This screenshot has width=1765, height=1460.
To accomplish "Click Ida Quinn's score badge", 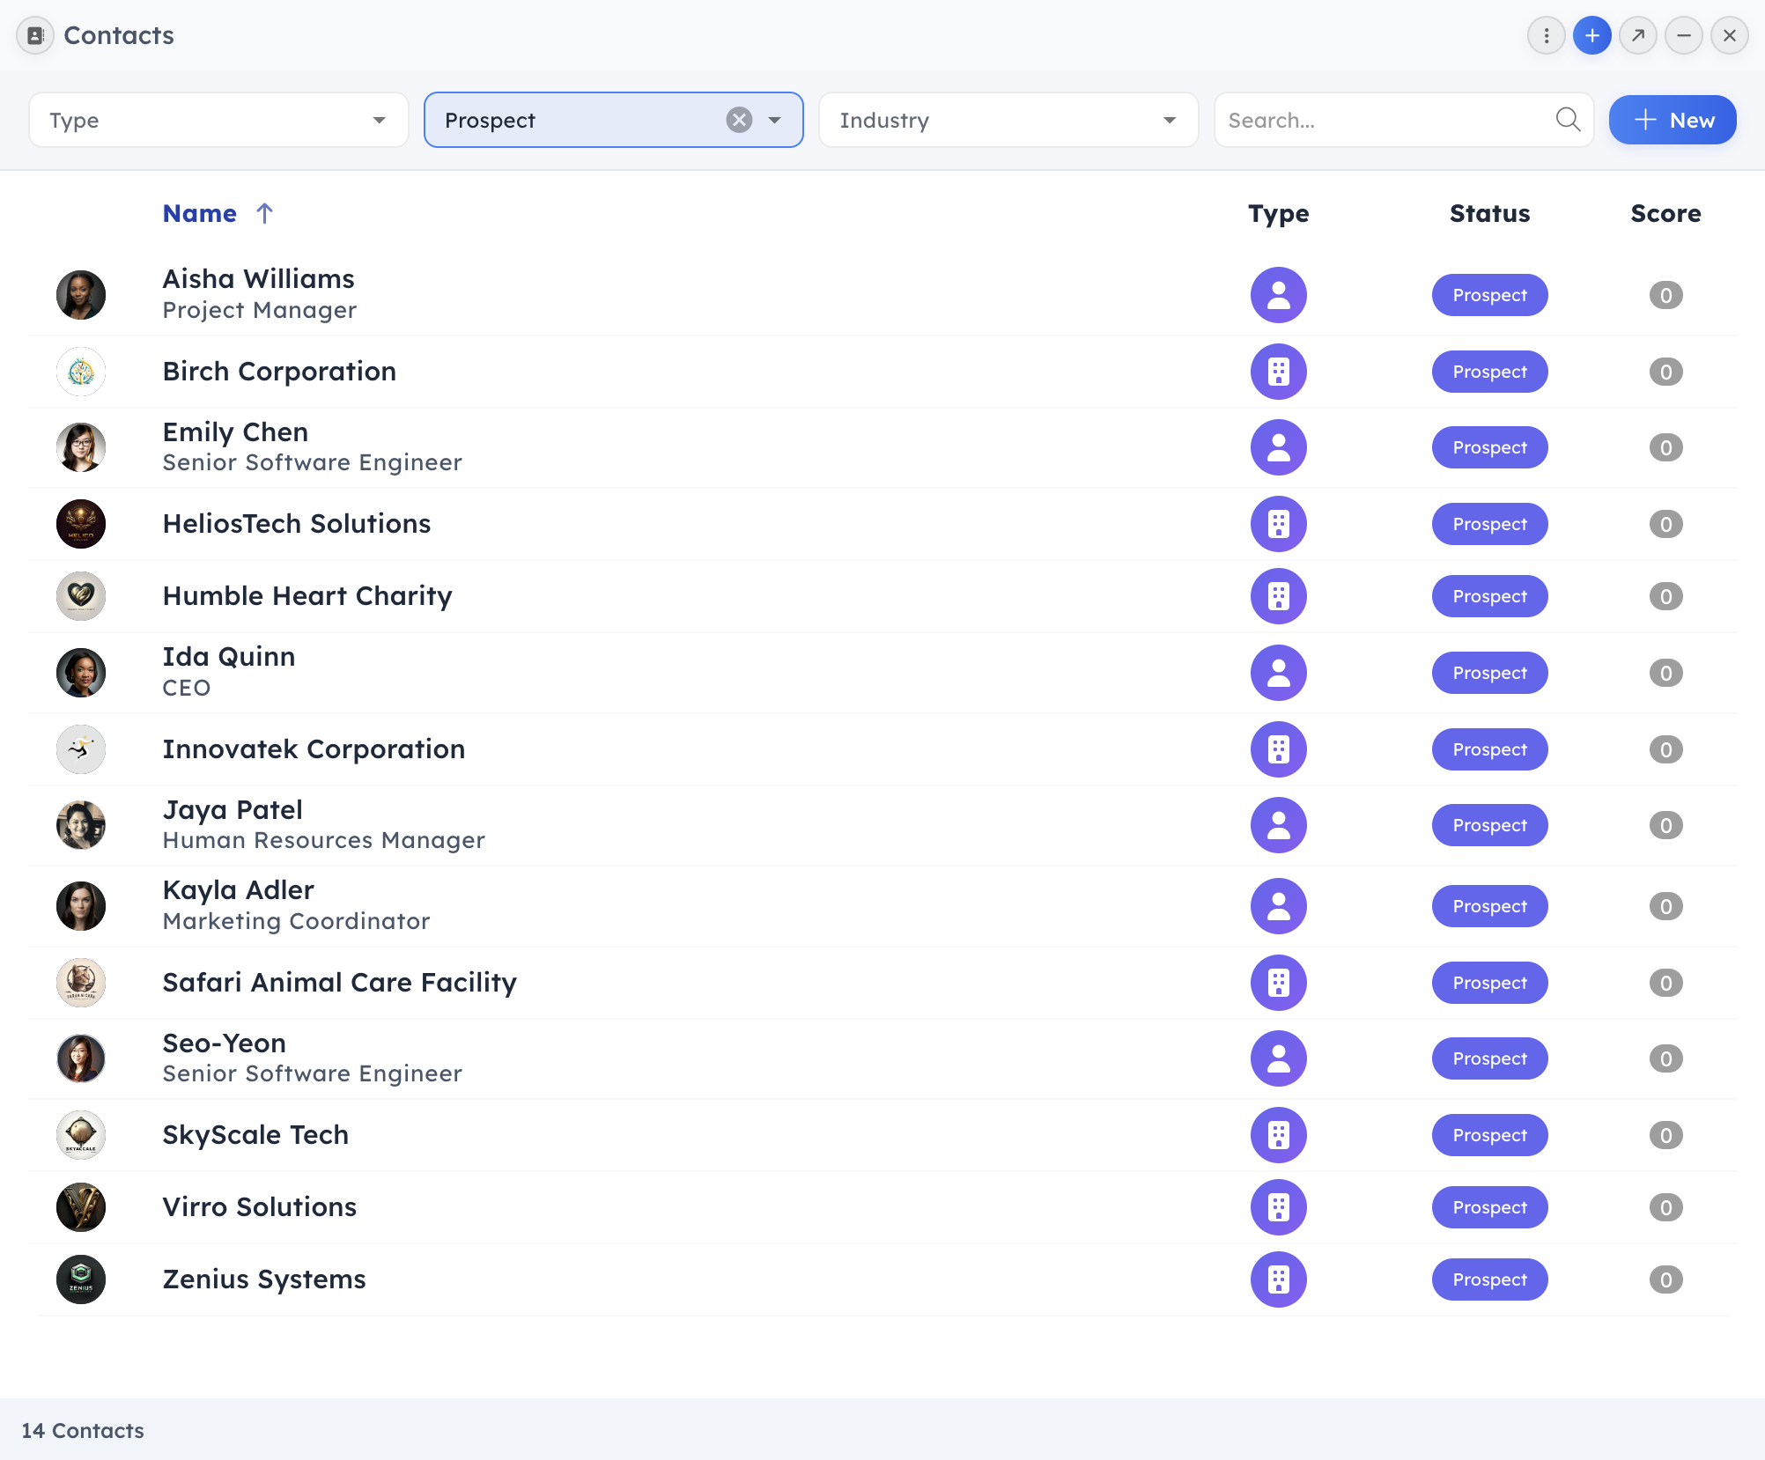I will pyautogui.click(x=1665, y=673).
